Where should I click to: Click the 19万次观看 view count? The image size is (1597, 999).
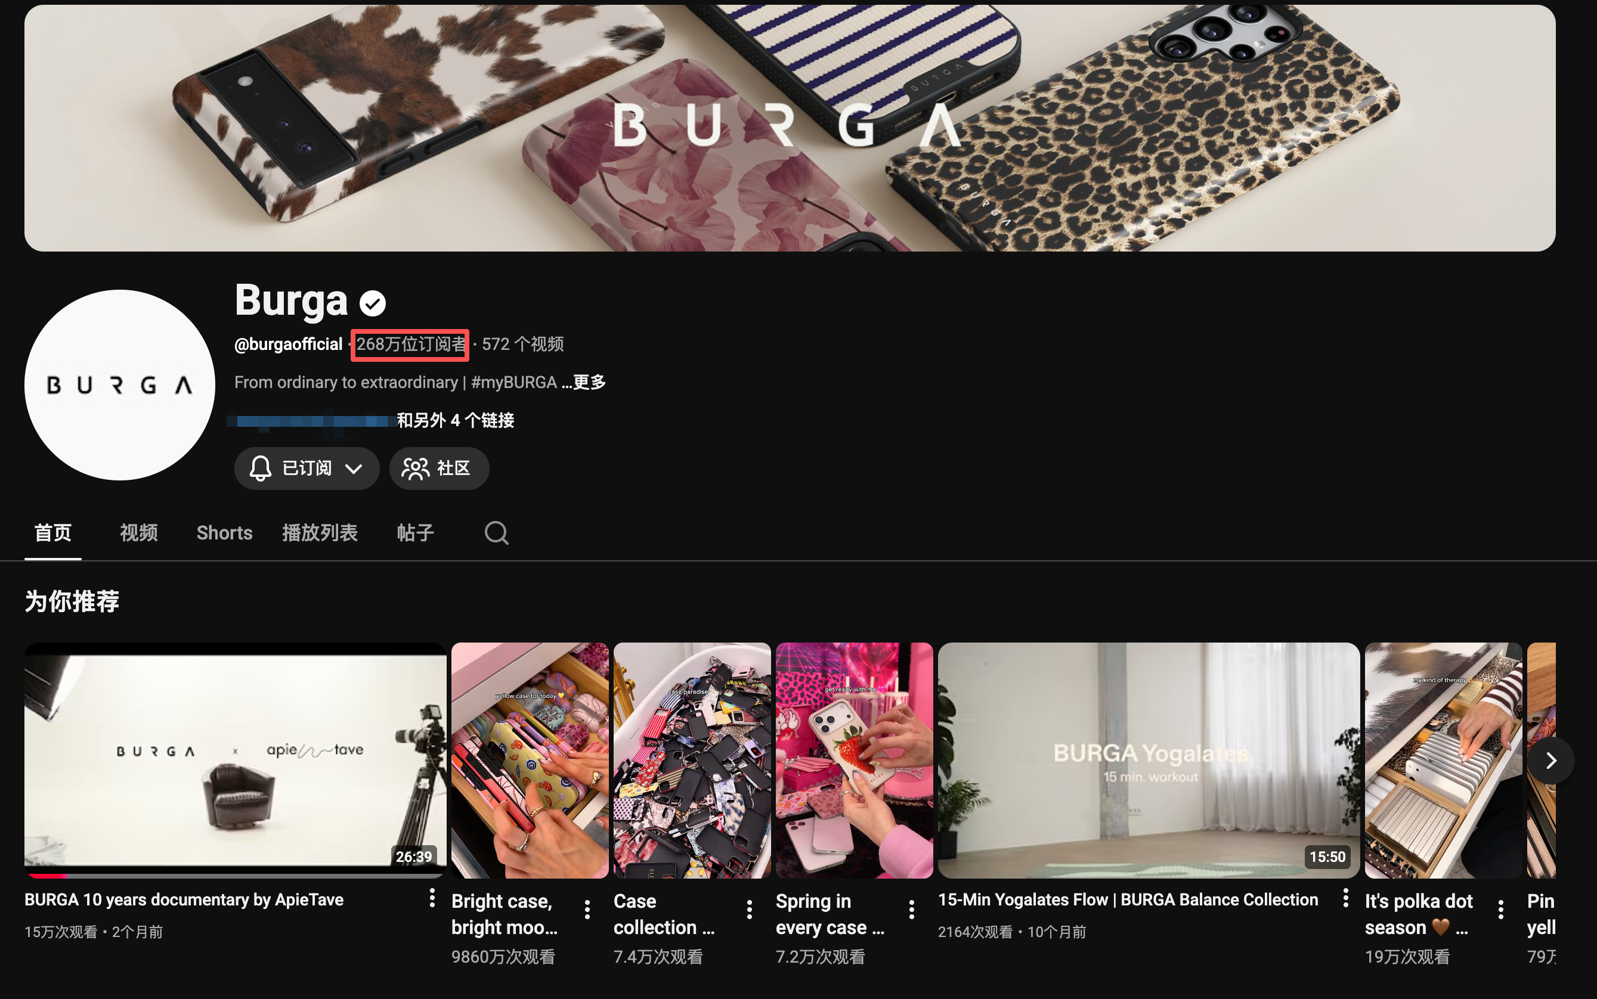(x=1407, y=957)
